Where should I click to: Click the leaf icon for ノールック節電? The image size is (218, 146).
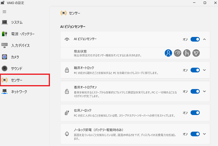point(67,134)
